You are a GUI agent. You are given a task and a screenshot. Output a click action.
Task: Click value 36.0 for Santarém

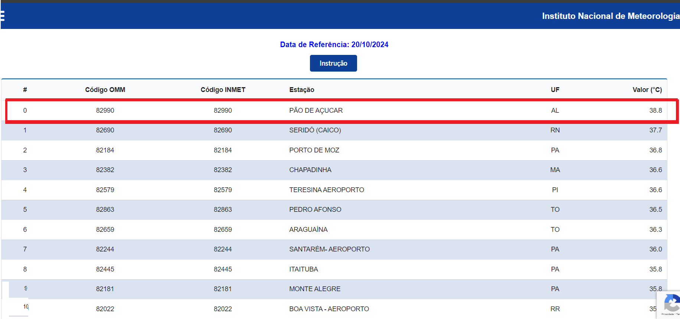[656, 249]
